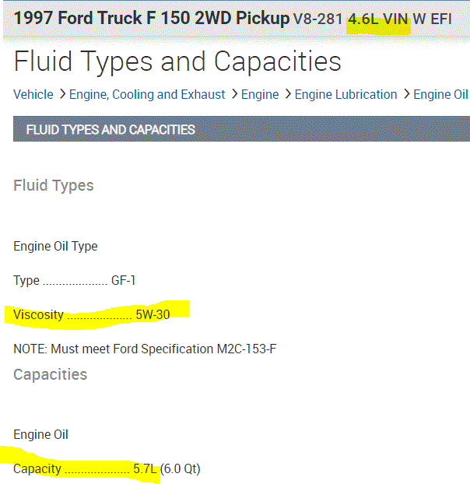Click the Capacities subheading

tap(51, 374)
